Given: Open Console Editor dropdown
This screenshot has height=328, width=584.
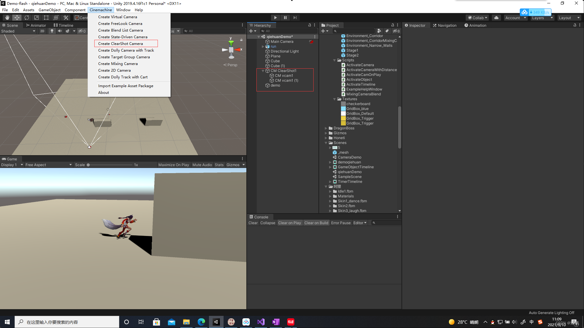Looking at the screenshot, I should pos(360,223).
